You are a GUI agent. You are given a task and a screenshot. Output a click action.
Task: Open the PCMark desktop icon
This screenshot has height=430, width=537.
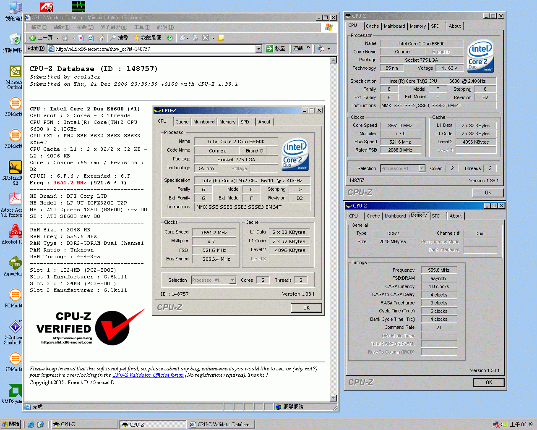coord(14,298)
